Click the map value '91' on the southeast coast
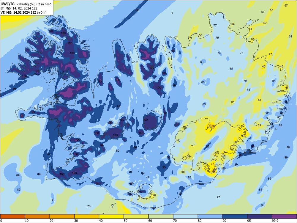The height and width of the screenshot is (223, 297). point(272,124)
